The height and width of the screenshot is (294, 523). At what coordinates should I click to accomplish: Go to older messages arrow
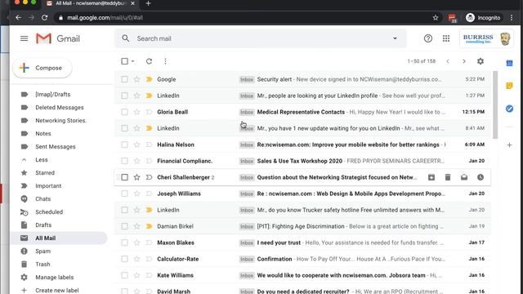[464, 61]
